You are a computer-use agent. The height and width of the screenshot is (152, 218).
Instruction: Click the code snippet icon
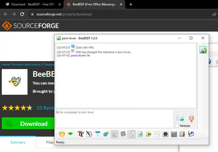pos(157,134)
